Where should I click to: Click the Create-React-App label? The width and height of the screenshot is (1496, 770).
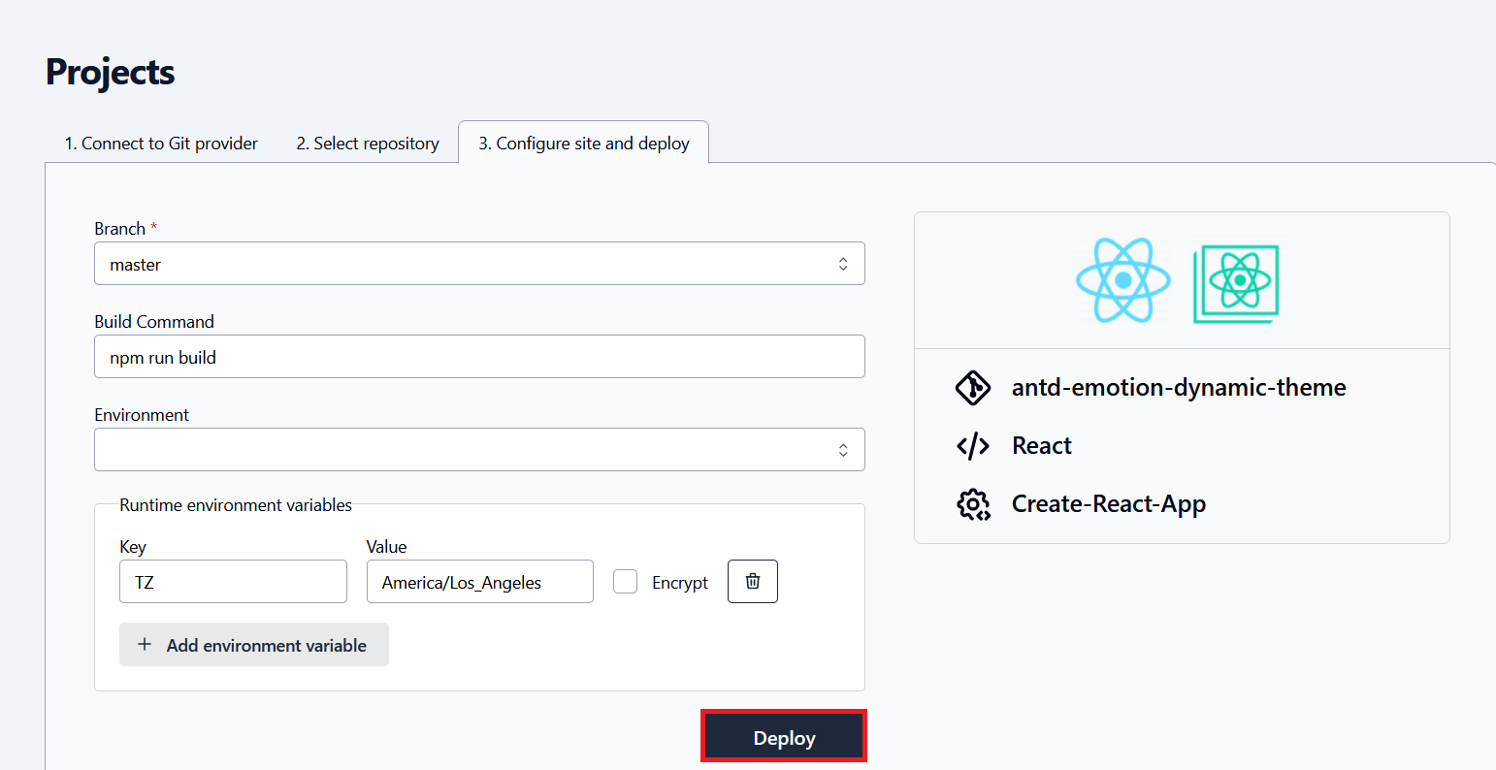(1109, 504)
